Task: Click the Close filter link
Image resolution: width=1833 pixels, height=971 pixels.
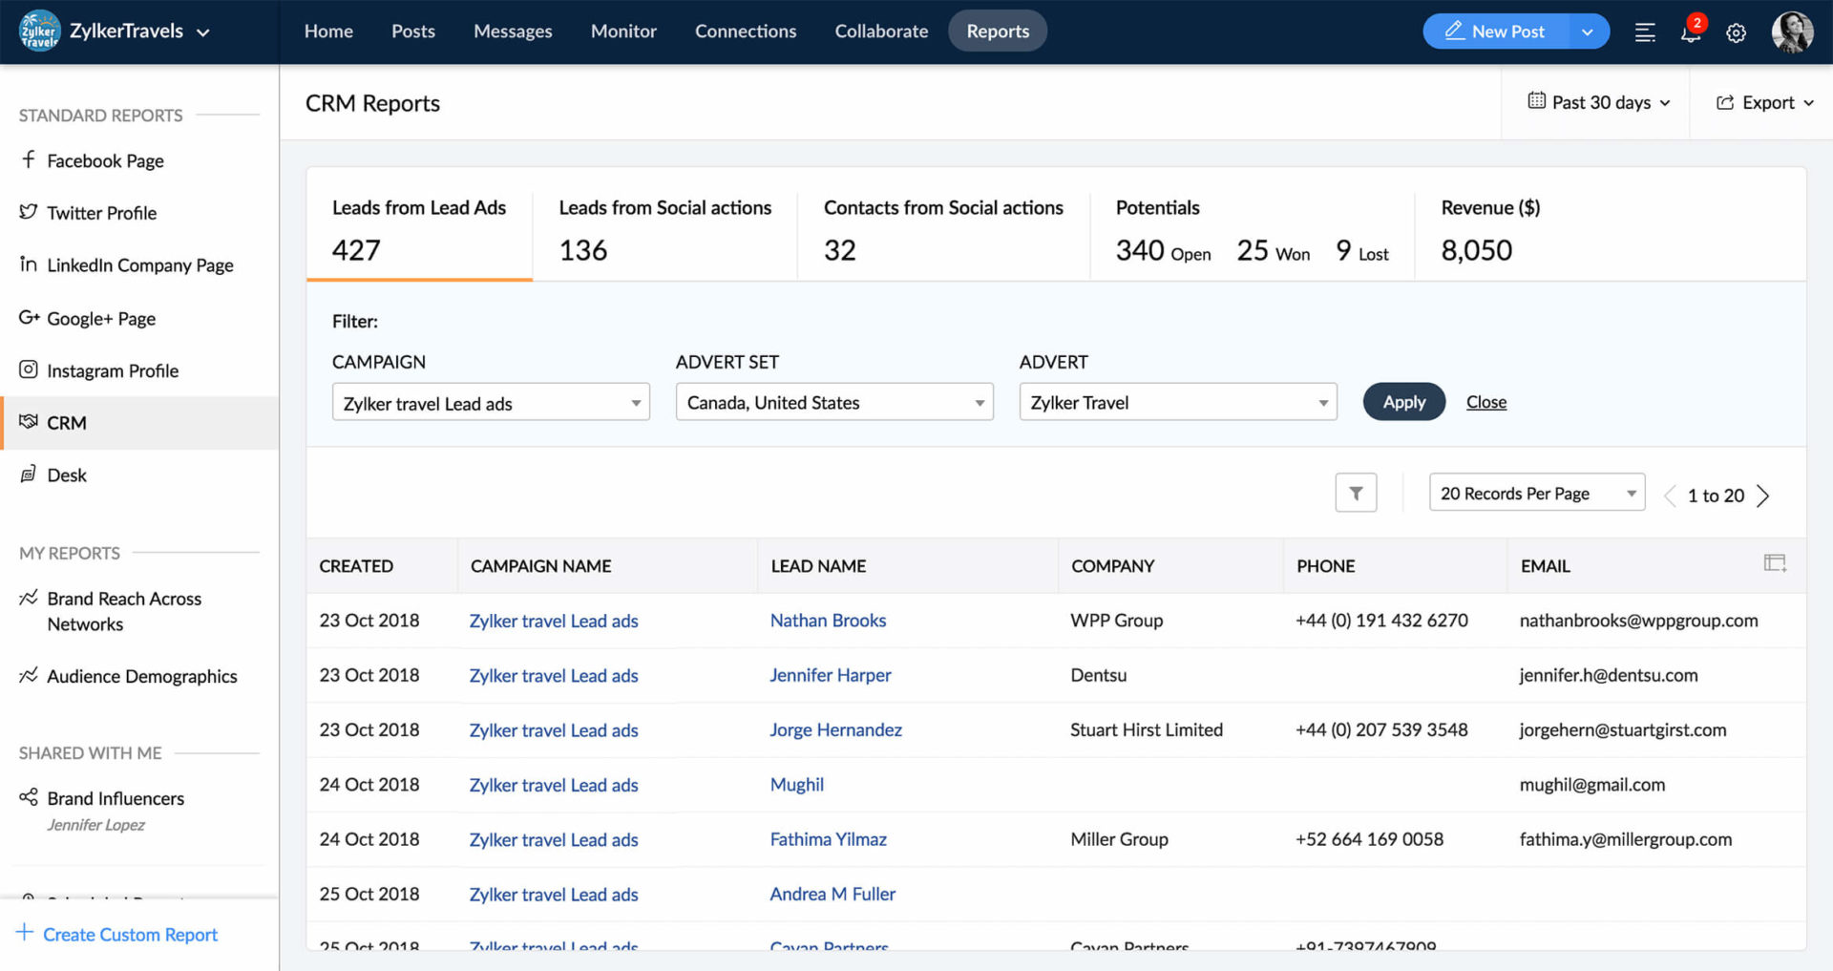Action: pos(1485,402)
